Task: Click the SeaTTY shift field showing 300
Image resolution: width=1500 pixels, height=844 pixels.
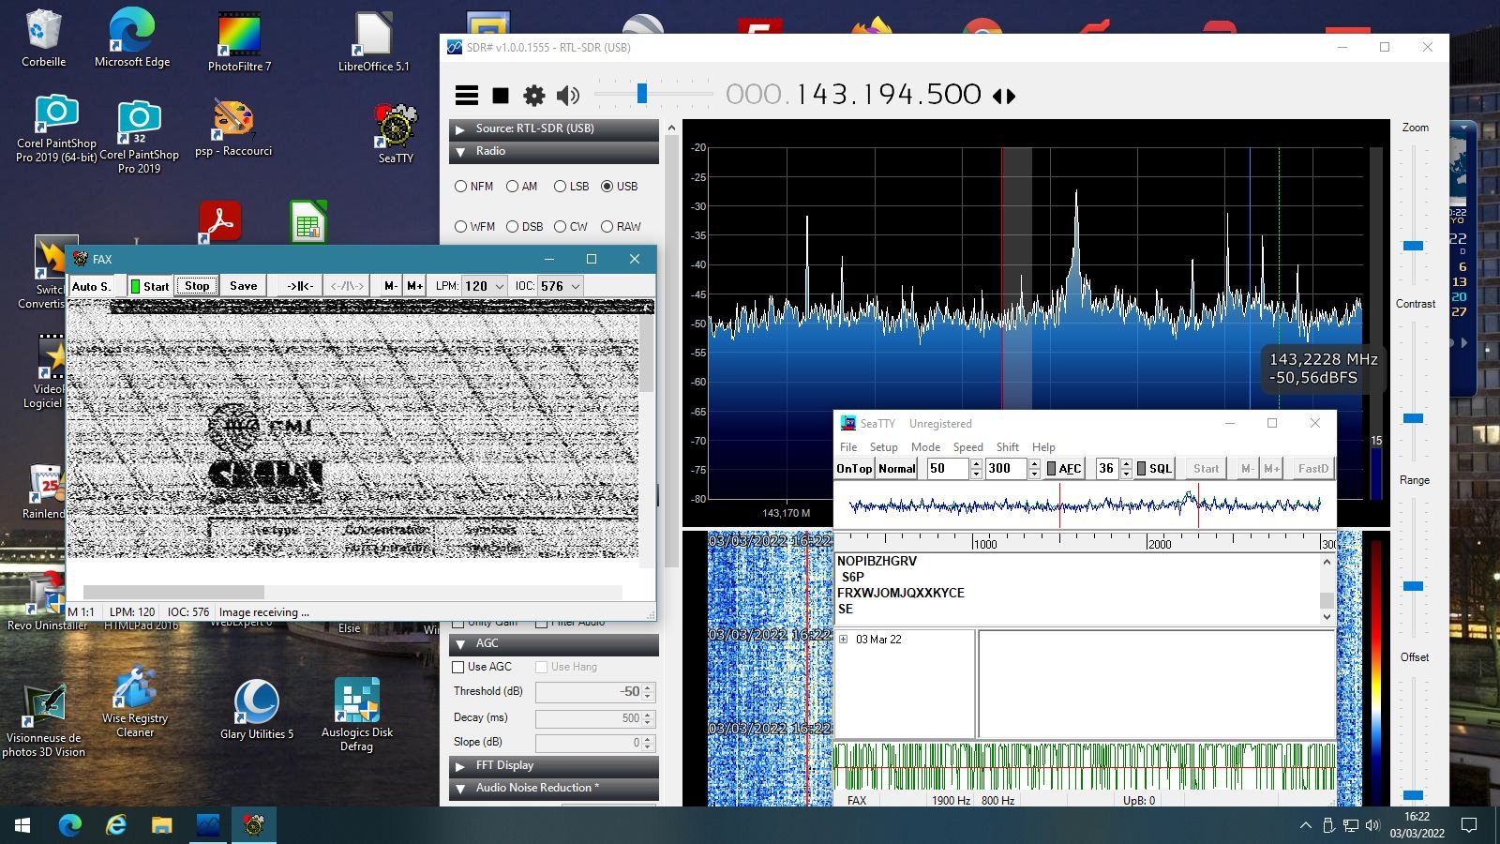Action: [x=1006, y=469]
